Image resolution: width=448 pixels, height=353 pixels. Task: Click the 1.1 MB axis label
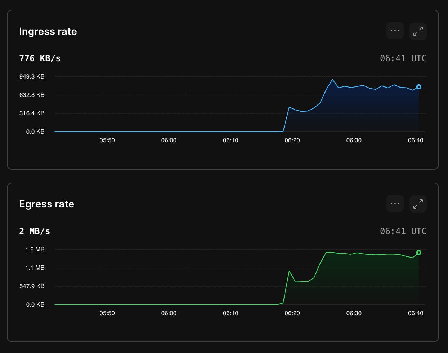point(35,268)
